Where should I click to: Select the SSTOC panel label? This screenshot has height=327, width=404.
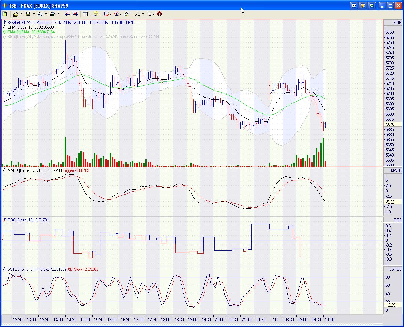395,269
